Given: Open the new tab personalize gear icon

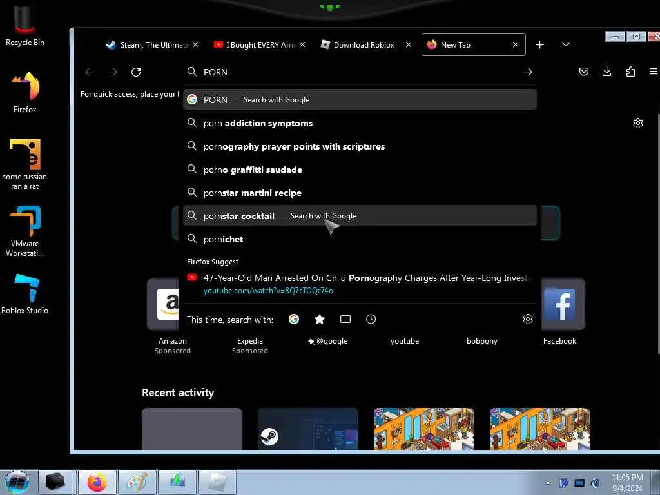Looking at the screenshot, I should click(638, 123).
